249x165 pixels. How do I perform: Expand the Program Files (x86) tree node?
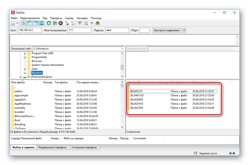coord(25,53)
